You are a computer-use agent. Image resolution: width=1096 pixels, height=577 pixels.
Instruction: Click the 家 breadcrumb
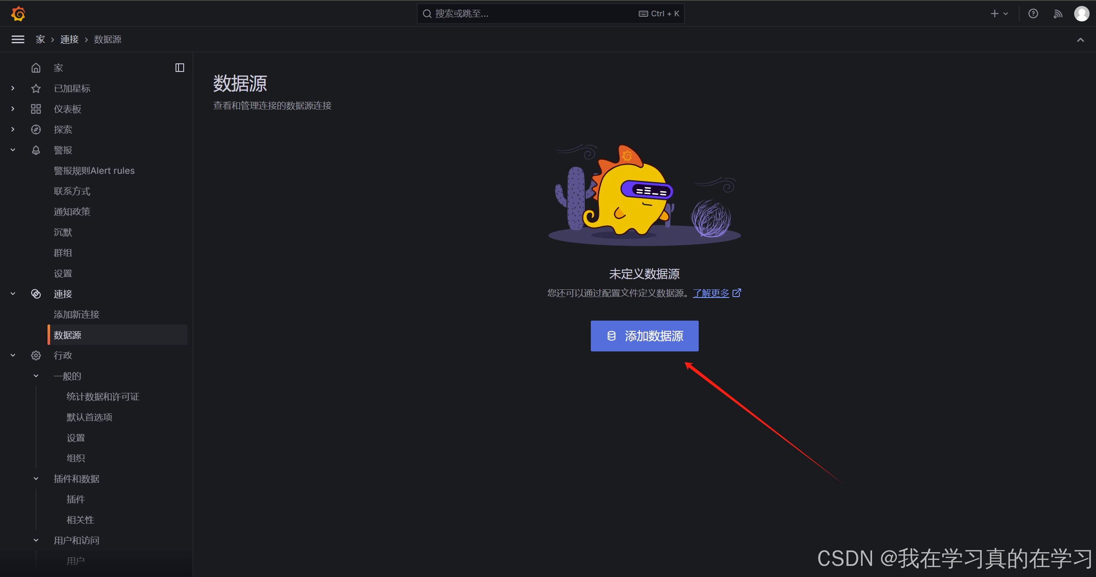[40, 39]
